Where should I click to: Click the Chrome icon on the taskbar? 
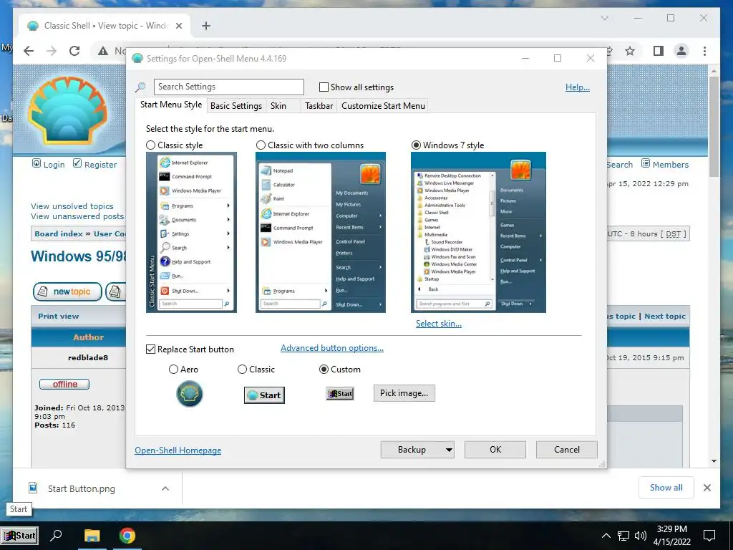click(x=127, y=536)
